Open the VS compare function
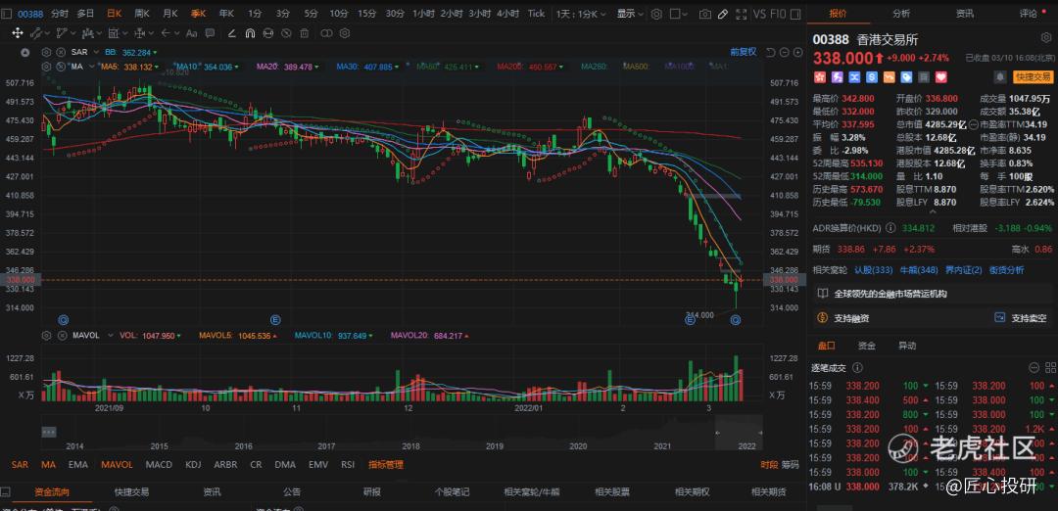The height and width of the screenshot is (511, 1058). 760,14
